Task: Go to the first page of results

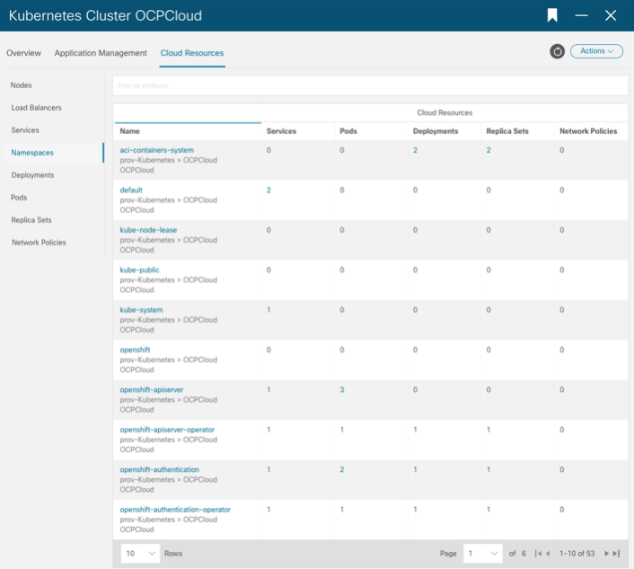Action: coord(539,554)
